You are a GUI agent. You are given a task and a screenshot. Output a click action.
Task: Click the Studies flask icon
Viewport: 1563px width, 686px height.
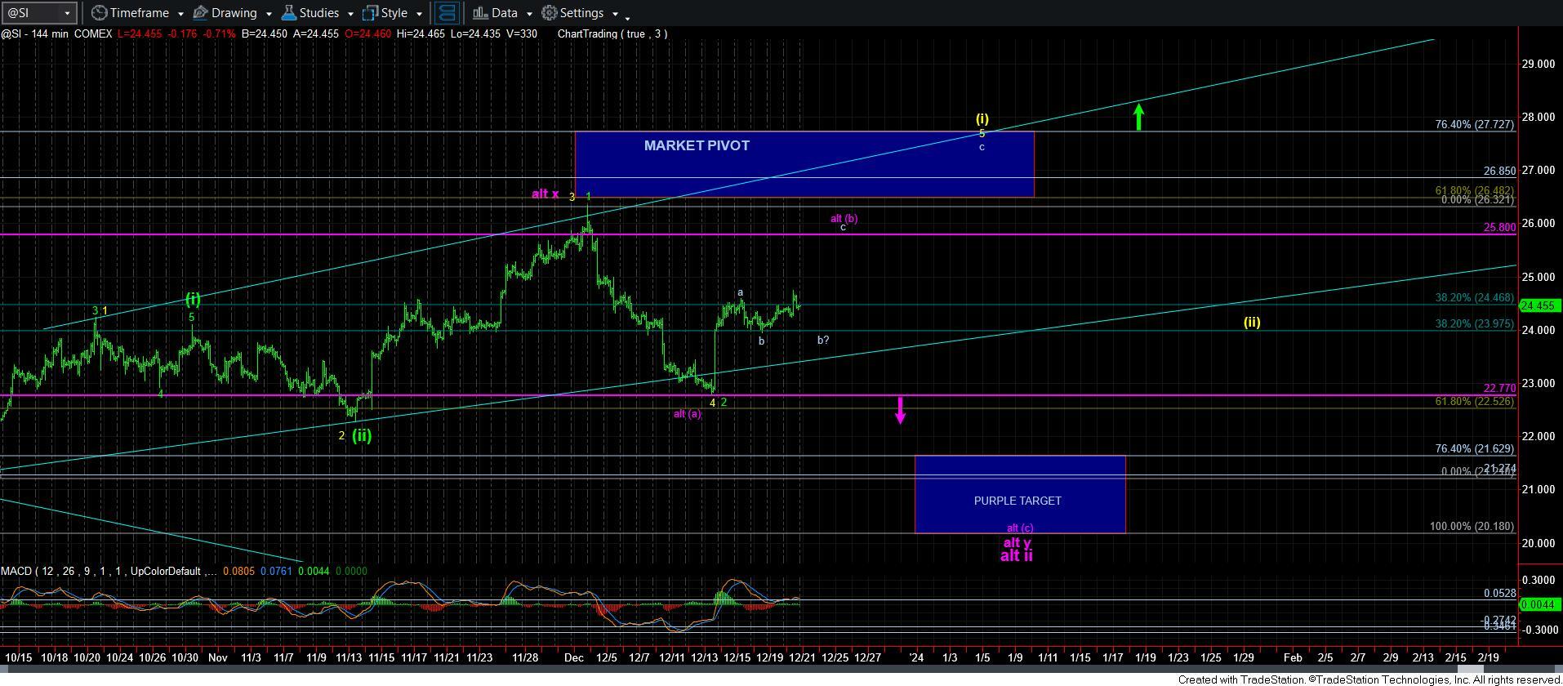(x=288, y=13)
